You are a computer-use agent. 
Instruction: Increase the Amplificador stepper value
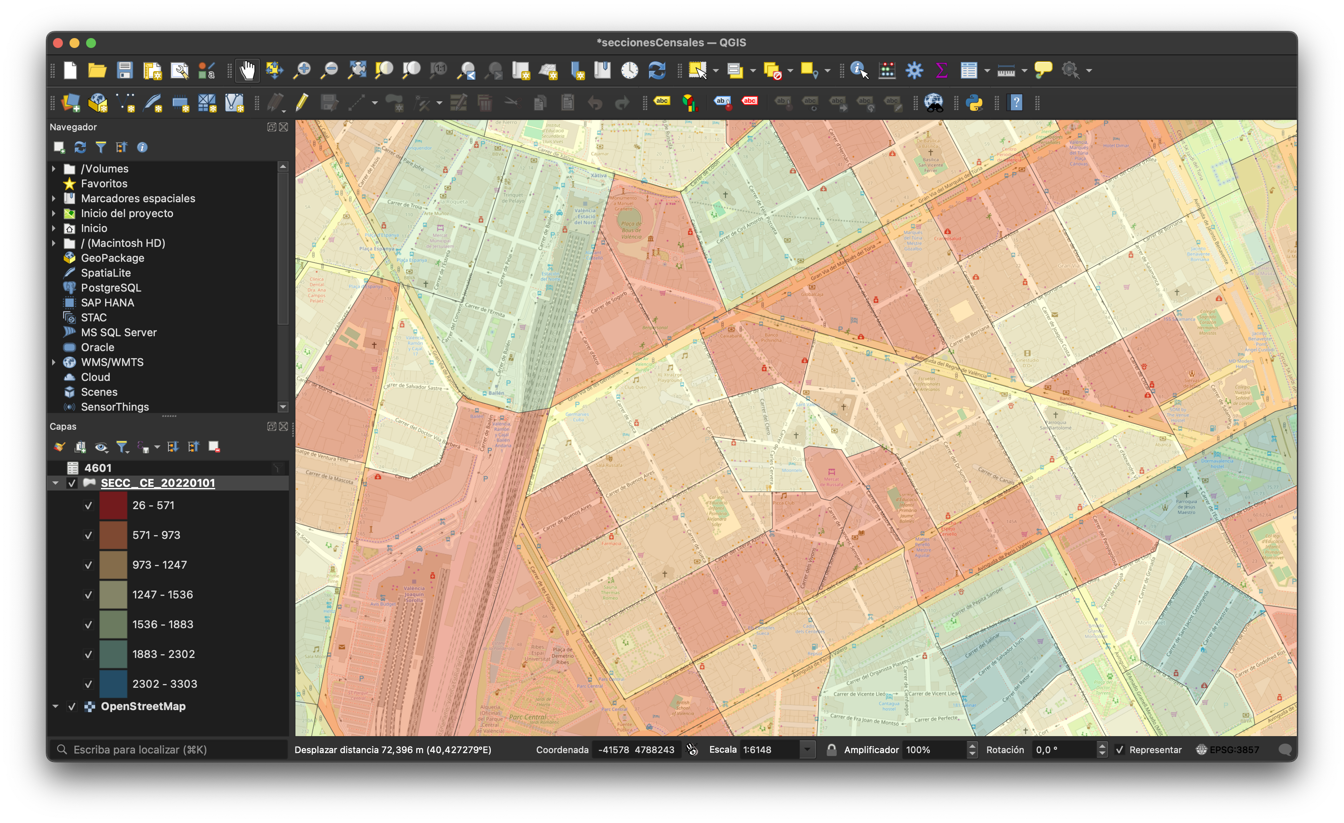pos(972,746)
